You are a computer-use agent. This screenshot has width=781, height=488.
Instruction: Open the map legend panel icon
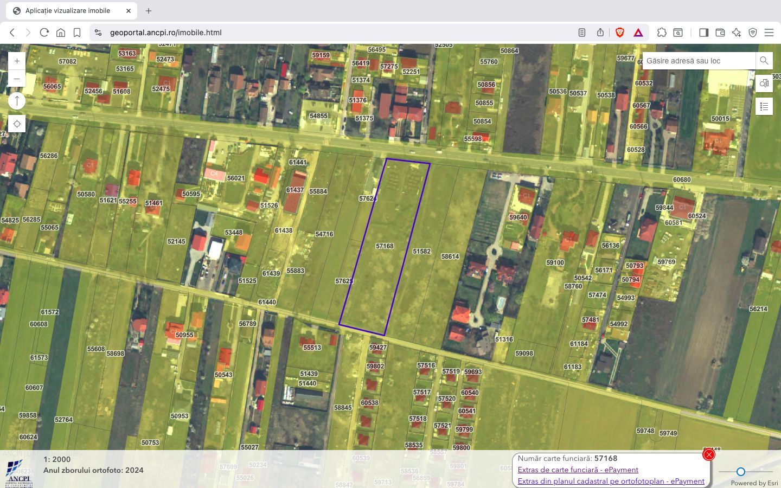tap(764, 106)
